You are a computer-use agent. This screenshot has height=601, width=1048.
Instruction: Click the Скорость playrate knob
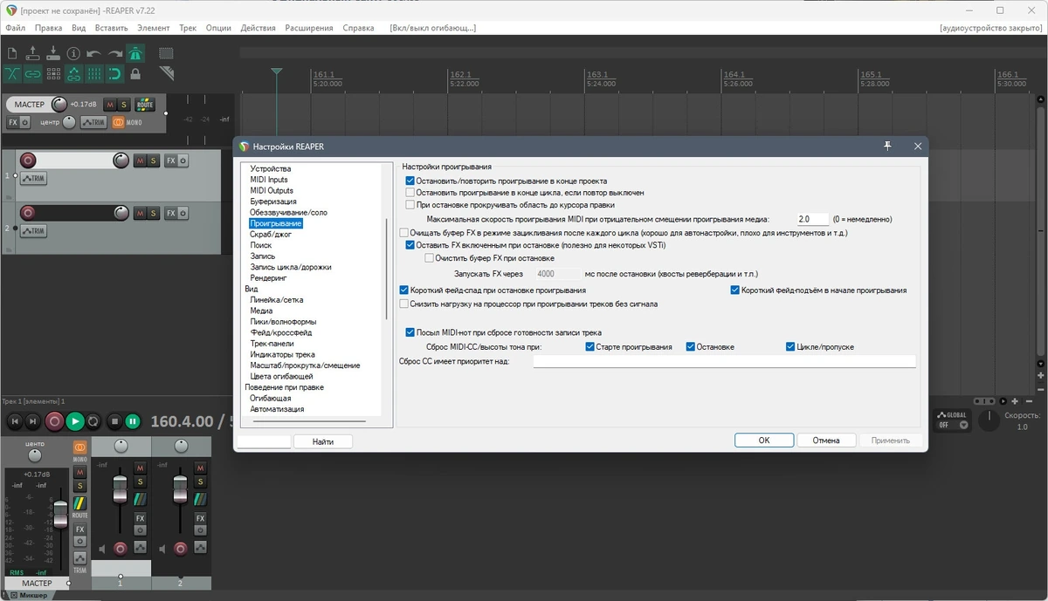click(989, 420)
